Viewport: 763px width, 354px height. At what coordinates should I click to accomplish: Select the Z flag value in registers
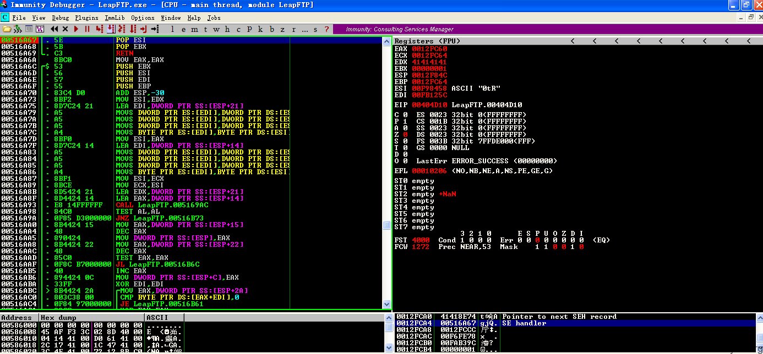pyautogui.click(x=405, y=135)
